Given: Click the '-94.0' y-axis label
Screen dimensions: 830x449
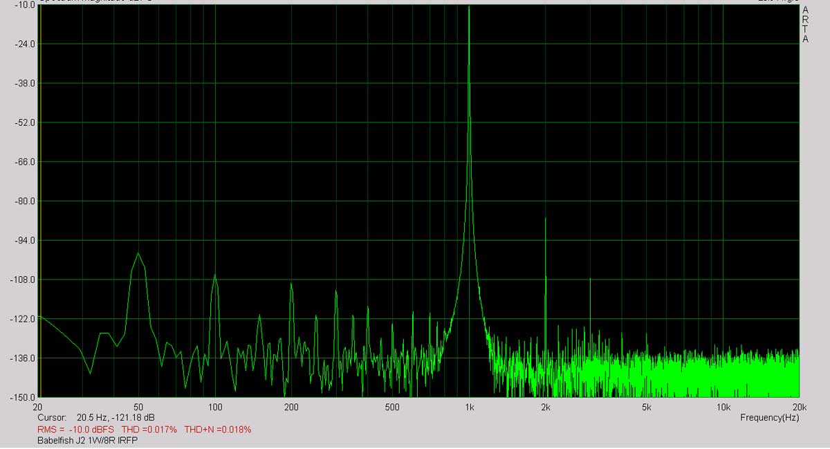Looking at the screenshot, I should click(x=25, y=241).
